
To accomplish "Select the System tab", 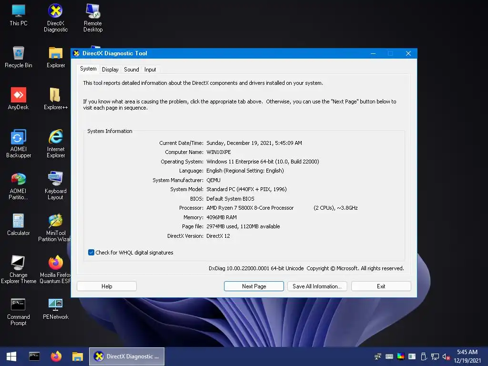I will (x=88, y=69).
